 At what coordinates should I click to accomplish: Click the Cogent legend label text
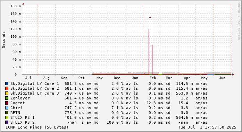point(18,103)
